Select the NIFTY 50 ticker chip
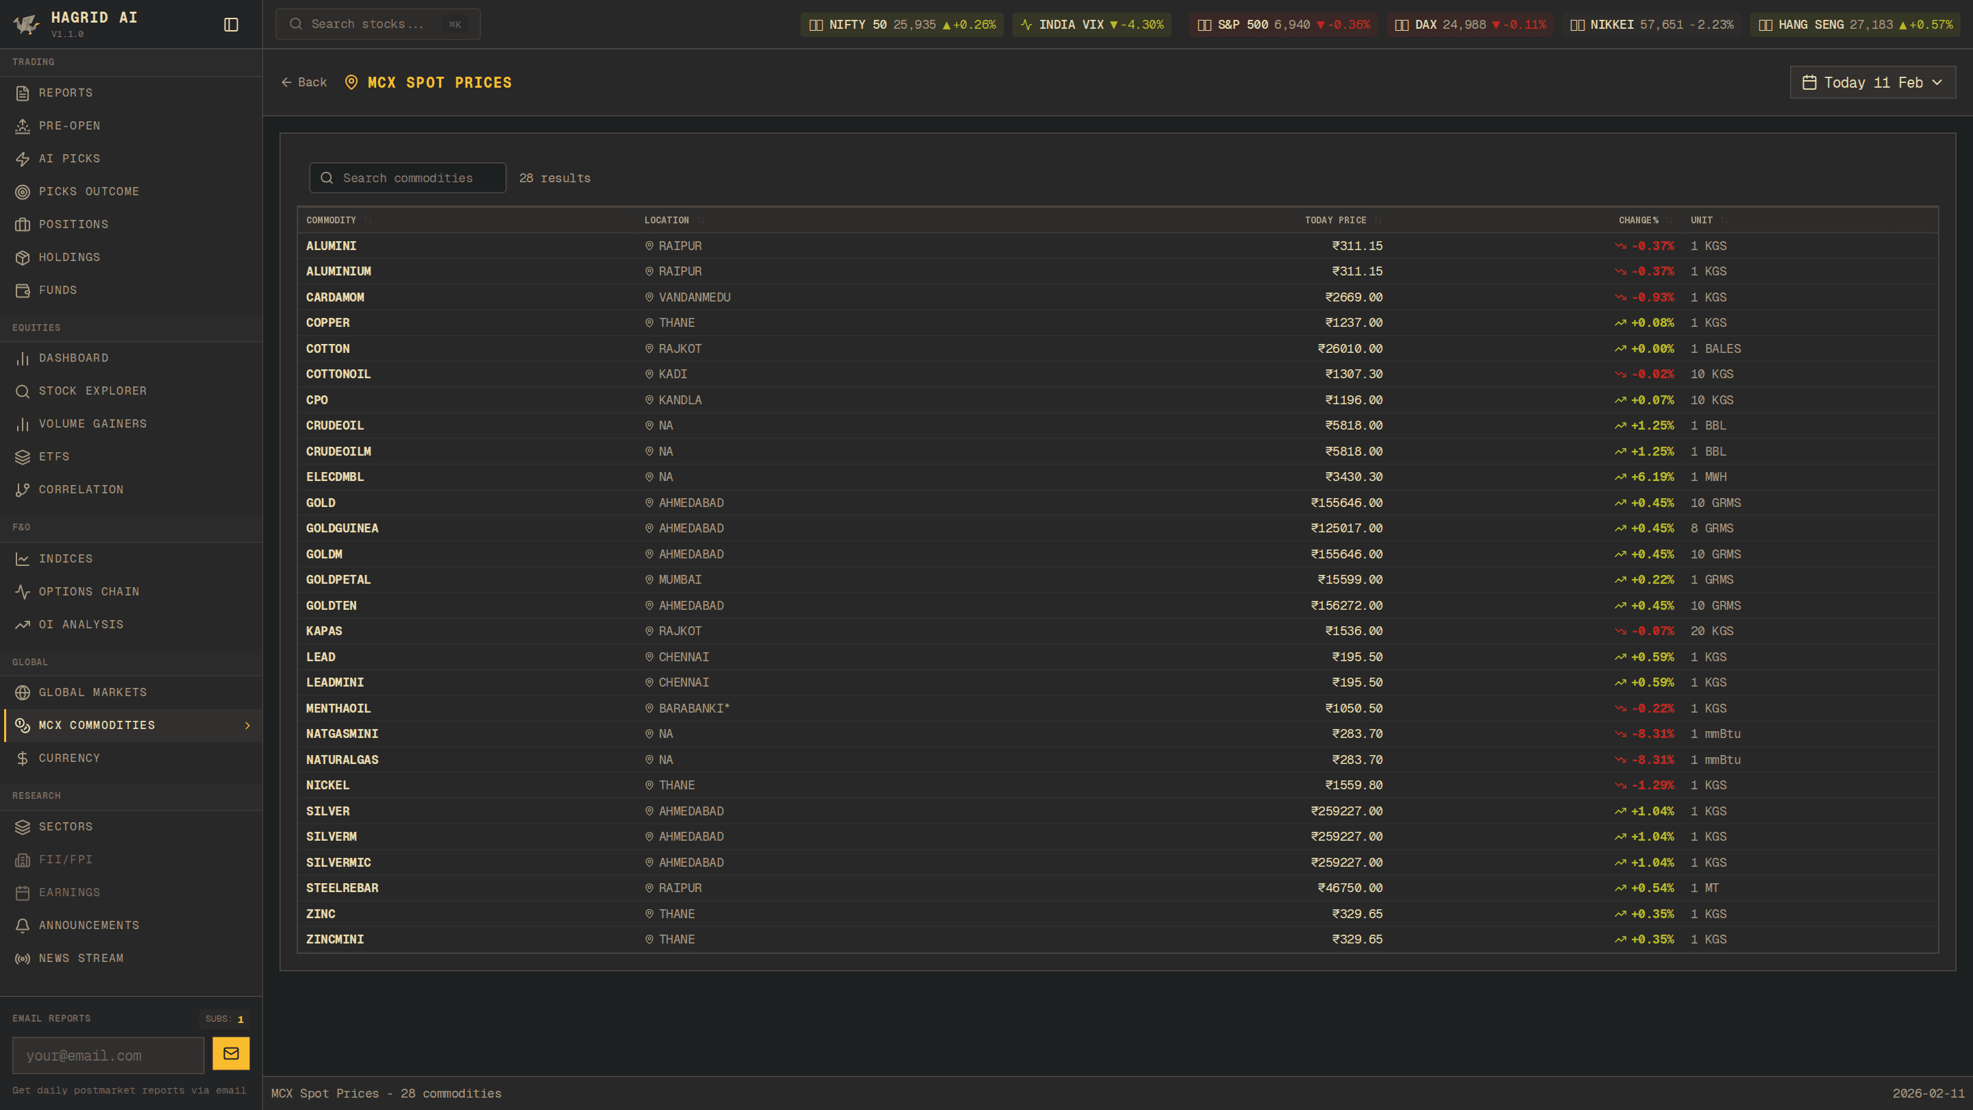Viewport: 1973px width, 1110px height. [x=902, y=24]
